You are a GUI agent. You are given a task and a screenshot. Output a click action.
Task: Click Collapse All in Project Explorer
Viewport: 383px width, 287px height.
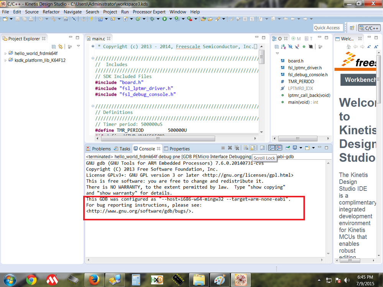(54, 46)
